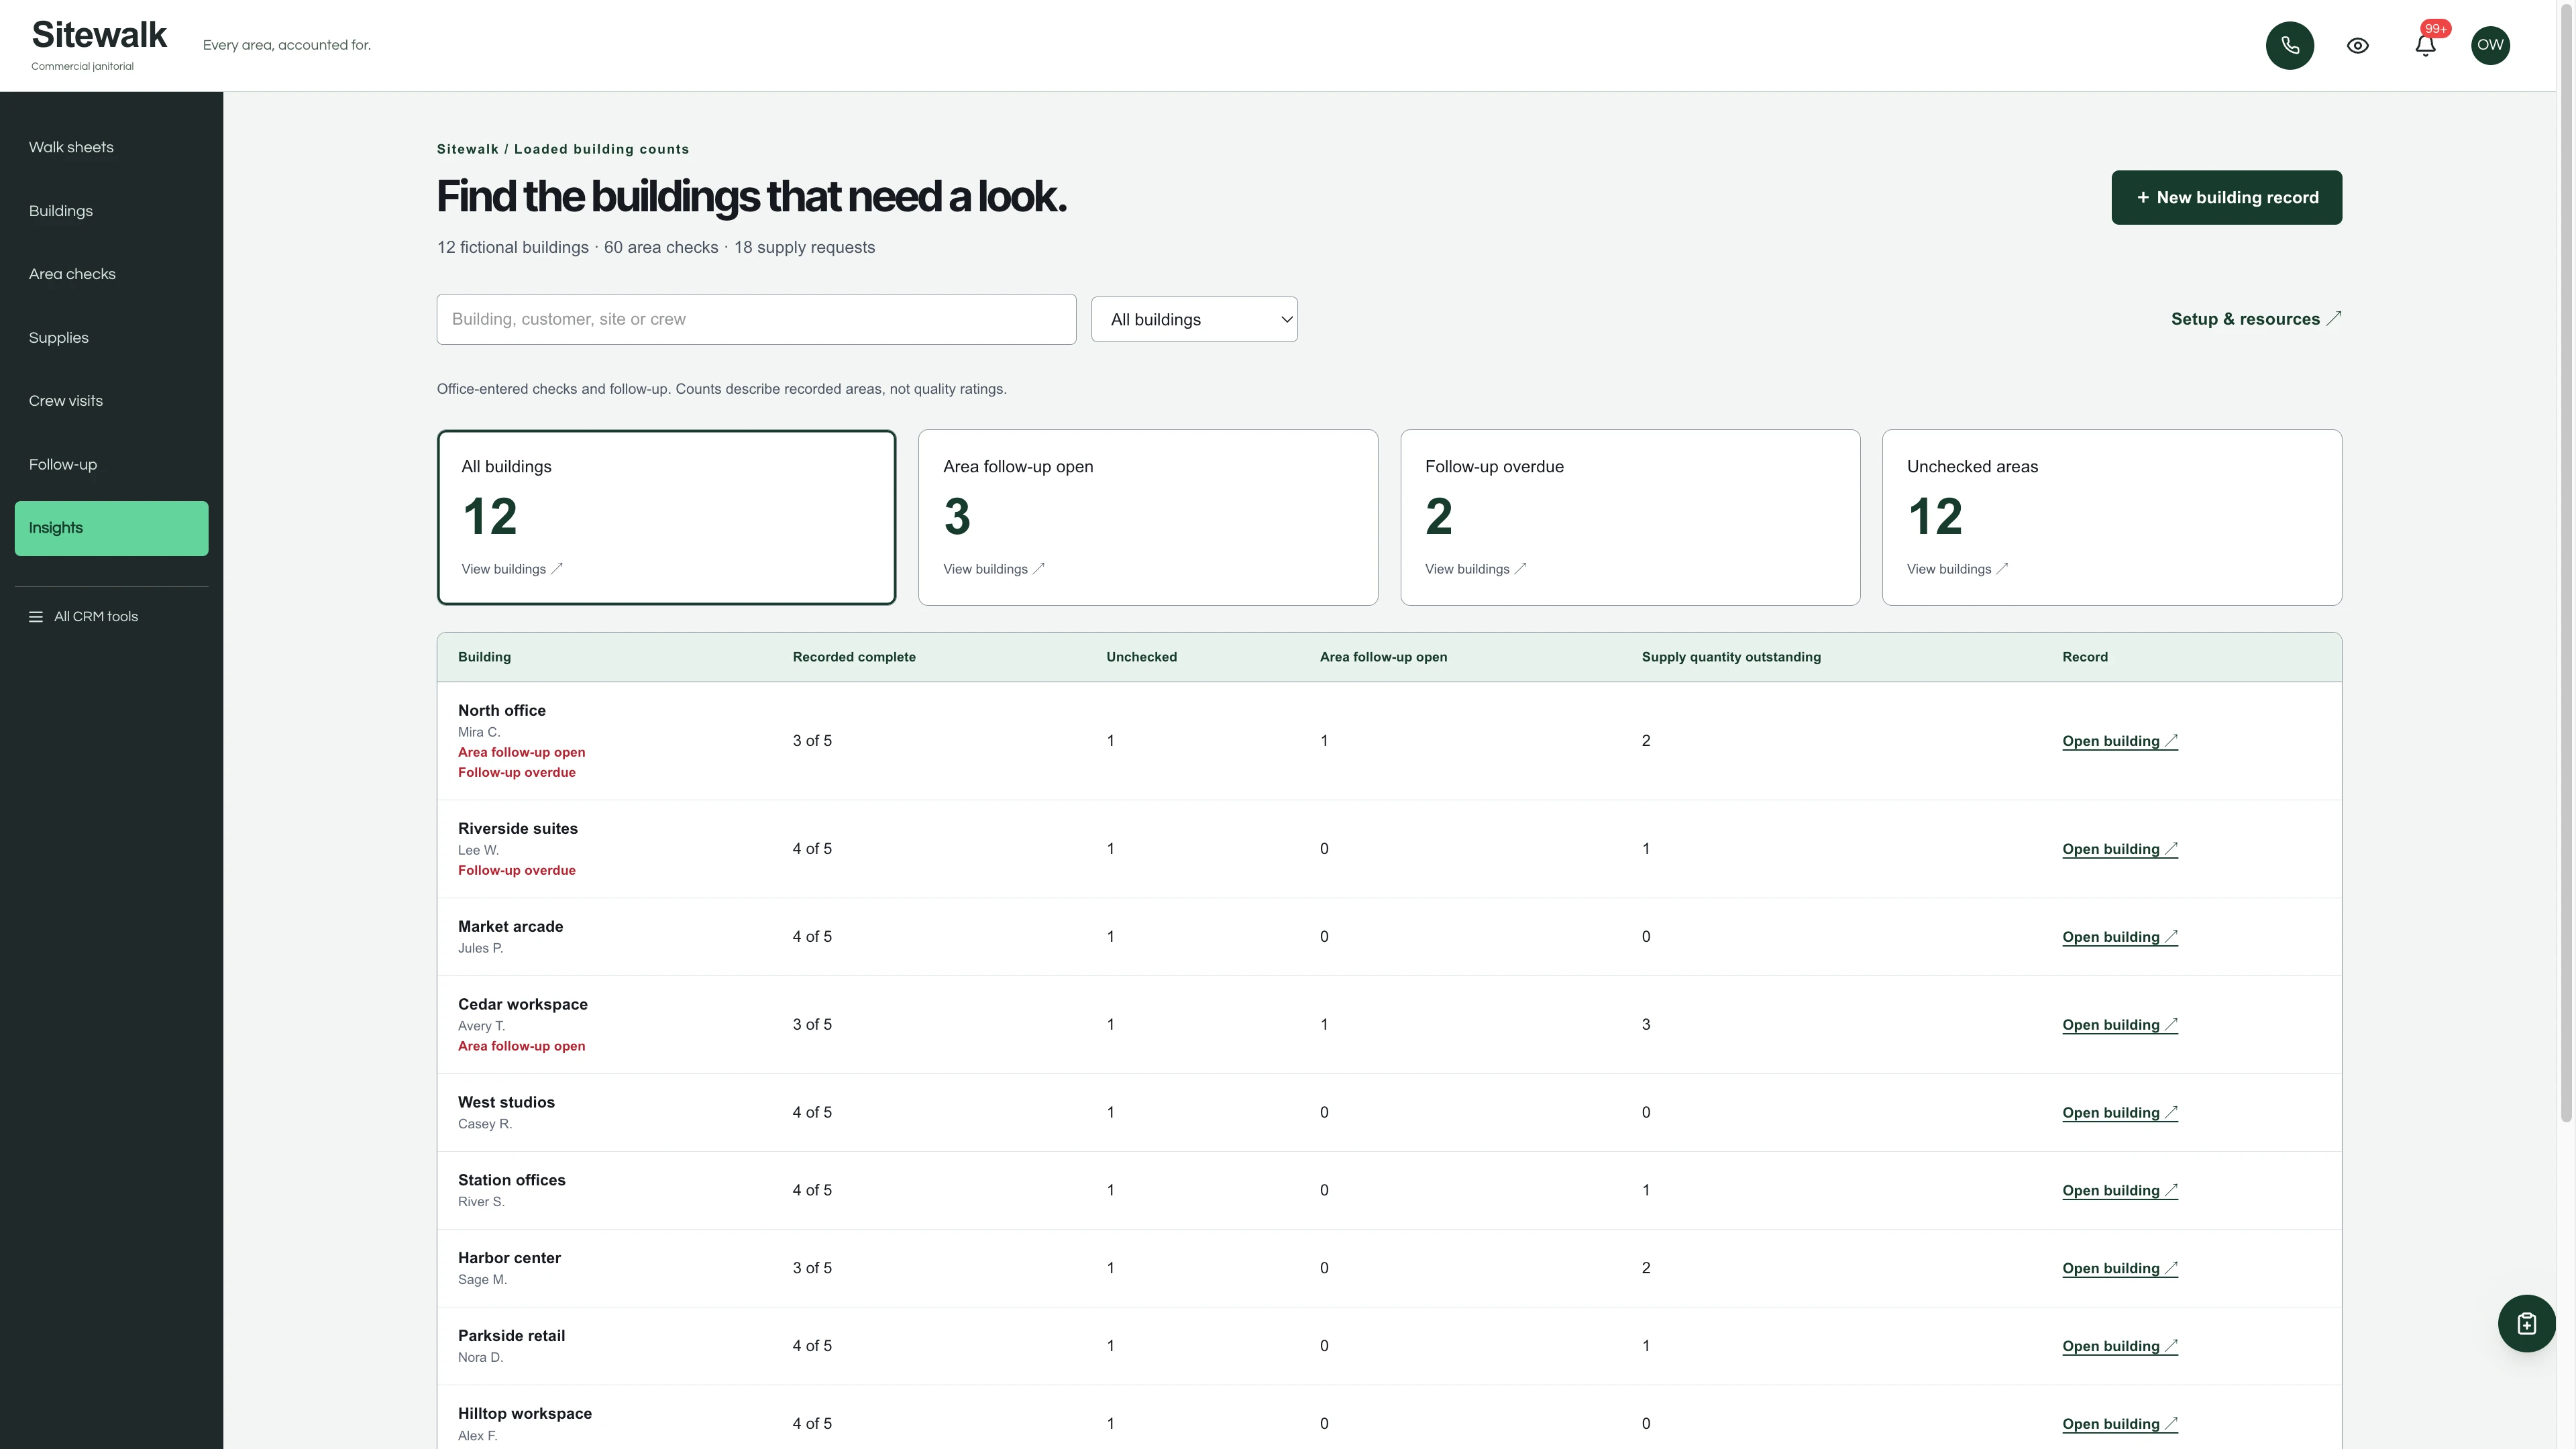Click New building record button
The image size is (2576, 1449).
(x=2226, y=197)
